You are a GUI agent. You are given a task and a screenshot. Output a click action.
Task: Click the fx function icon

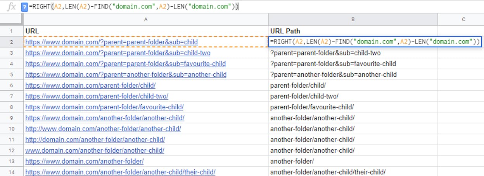pyautogui.click(x=12, y=7)
